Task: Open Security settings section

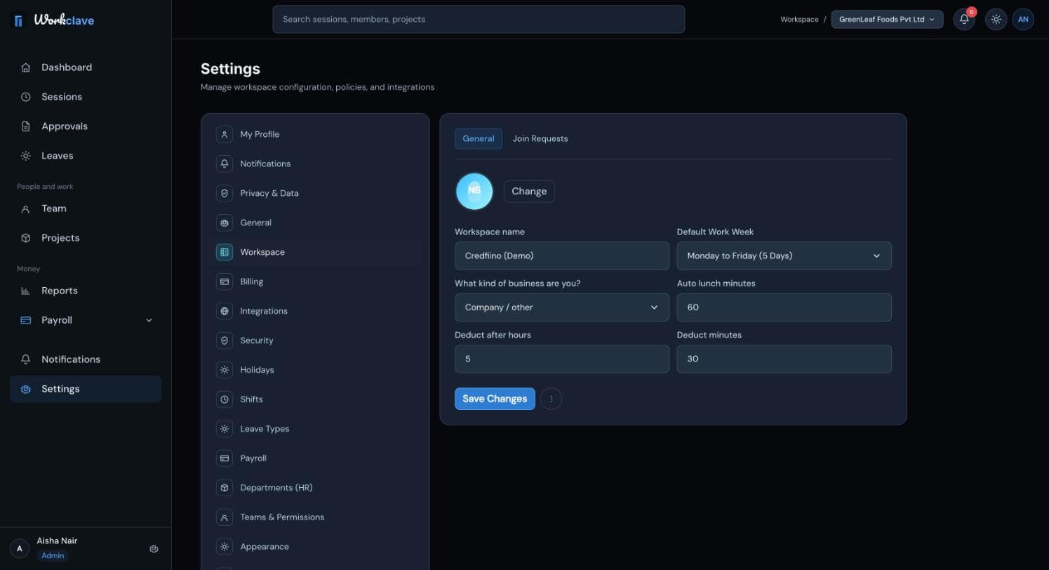Action: point(315,340)
